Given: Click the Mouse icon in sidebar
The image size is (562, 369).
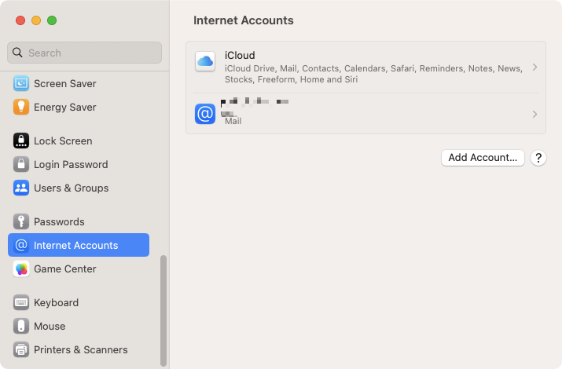Looking at the screenshot, I should tap(21, 326).
